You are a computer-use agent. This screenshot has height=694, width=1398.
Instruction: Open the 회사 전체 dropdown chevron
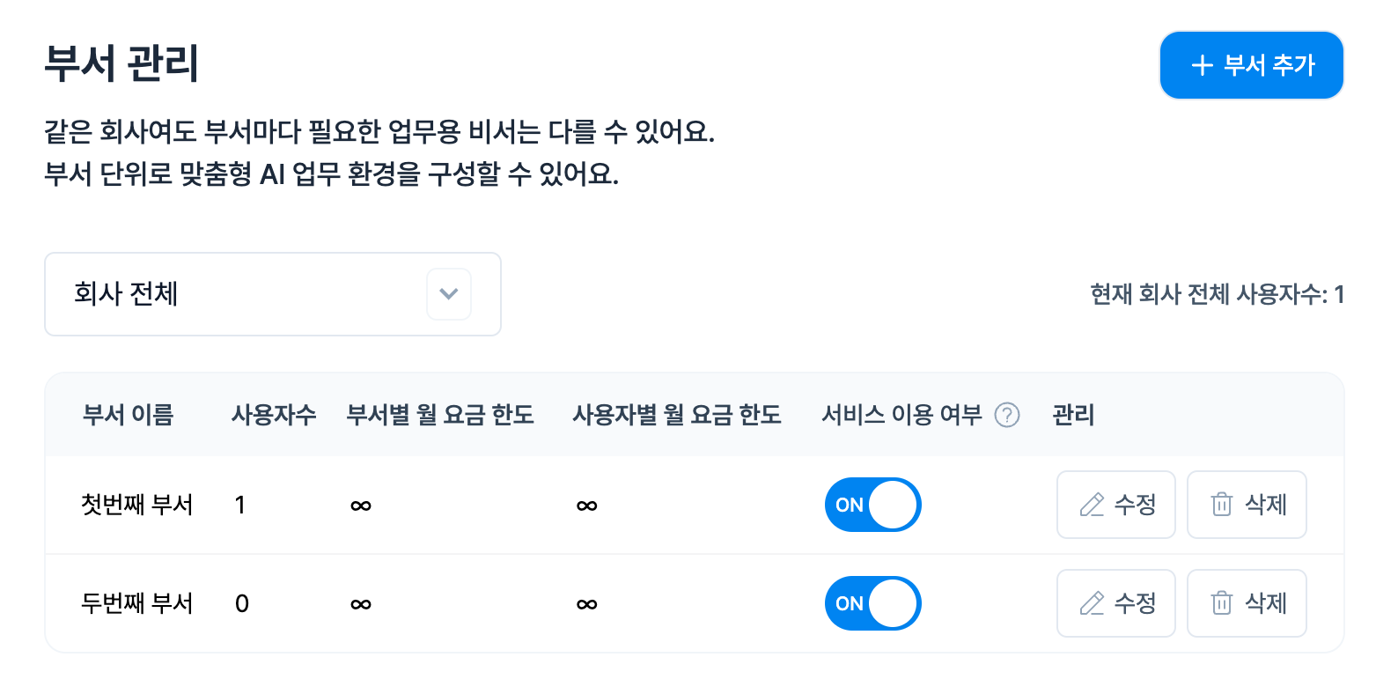click(x=449, y=294)
